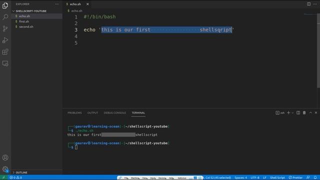Image resolution: width=320 pixels, height=180 pixels.
Task: Close the bottom panel
Action: click(x=316, y=112)
